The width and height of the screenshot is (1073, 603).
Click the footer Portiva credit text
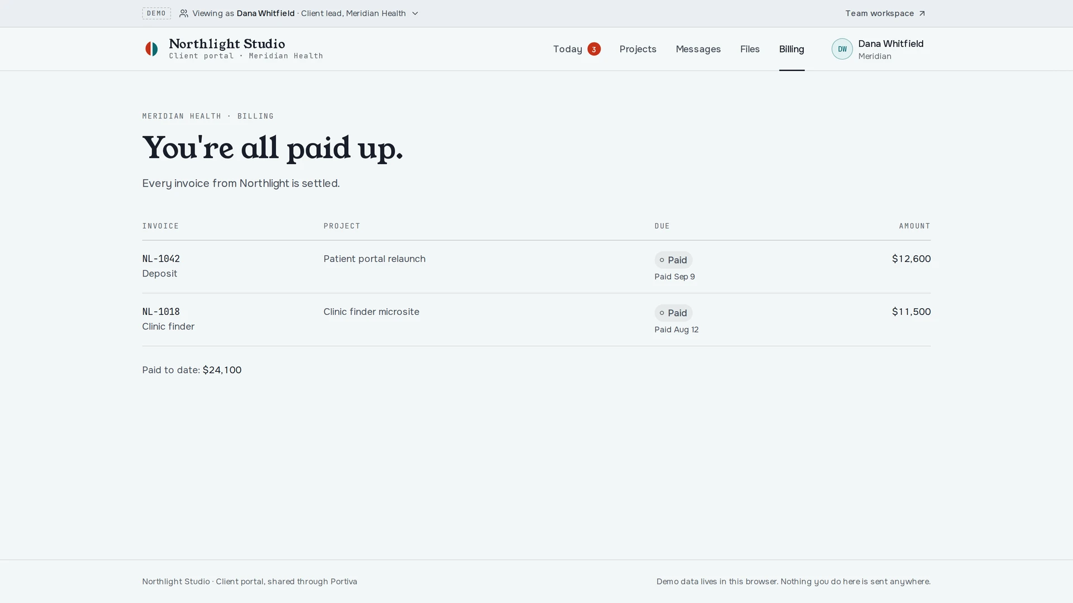[249, 582]
